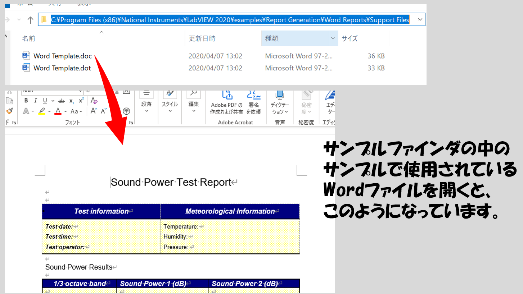Apply Strikethrough formatting

62,101
